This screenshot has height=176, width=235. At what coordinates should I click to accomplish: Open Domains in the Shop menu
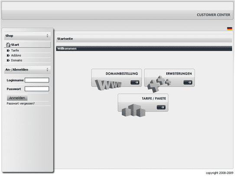pyautogui.click(x=16, y=60)
